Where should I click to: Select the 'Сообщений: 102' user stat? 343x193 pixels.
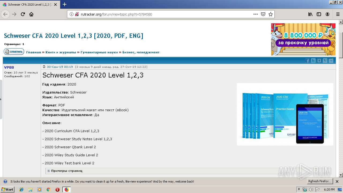coord(17,76)
